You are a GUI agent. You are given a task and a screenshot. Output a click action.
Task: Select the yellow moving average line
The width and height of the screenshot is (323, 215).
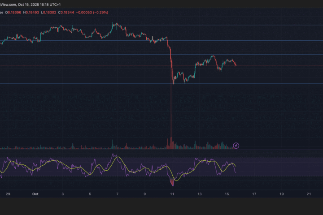click(135, 172)
